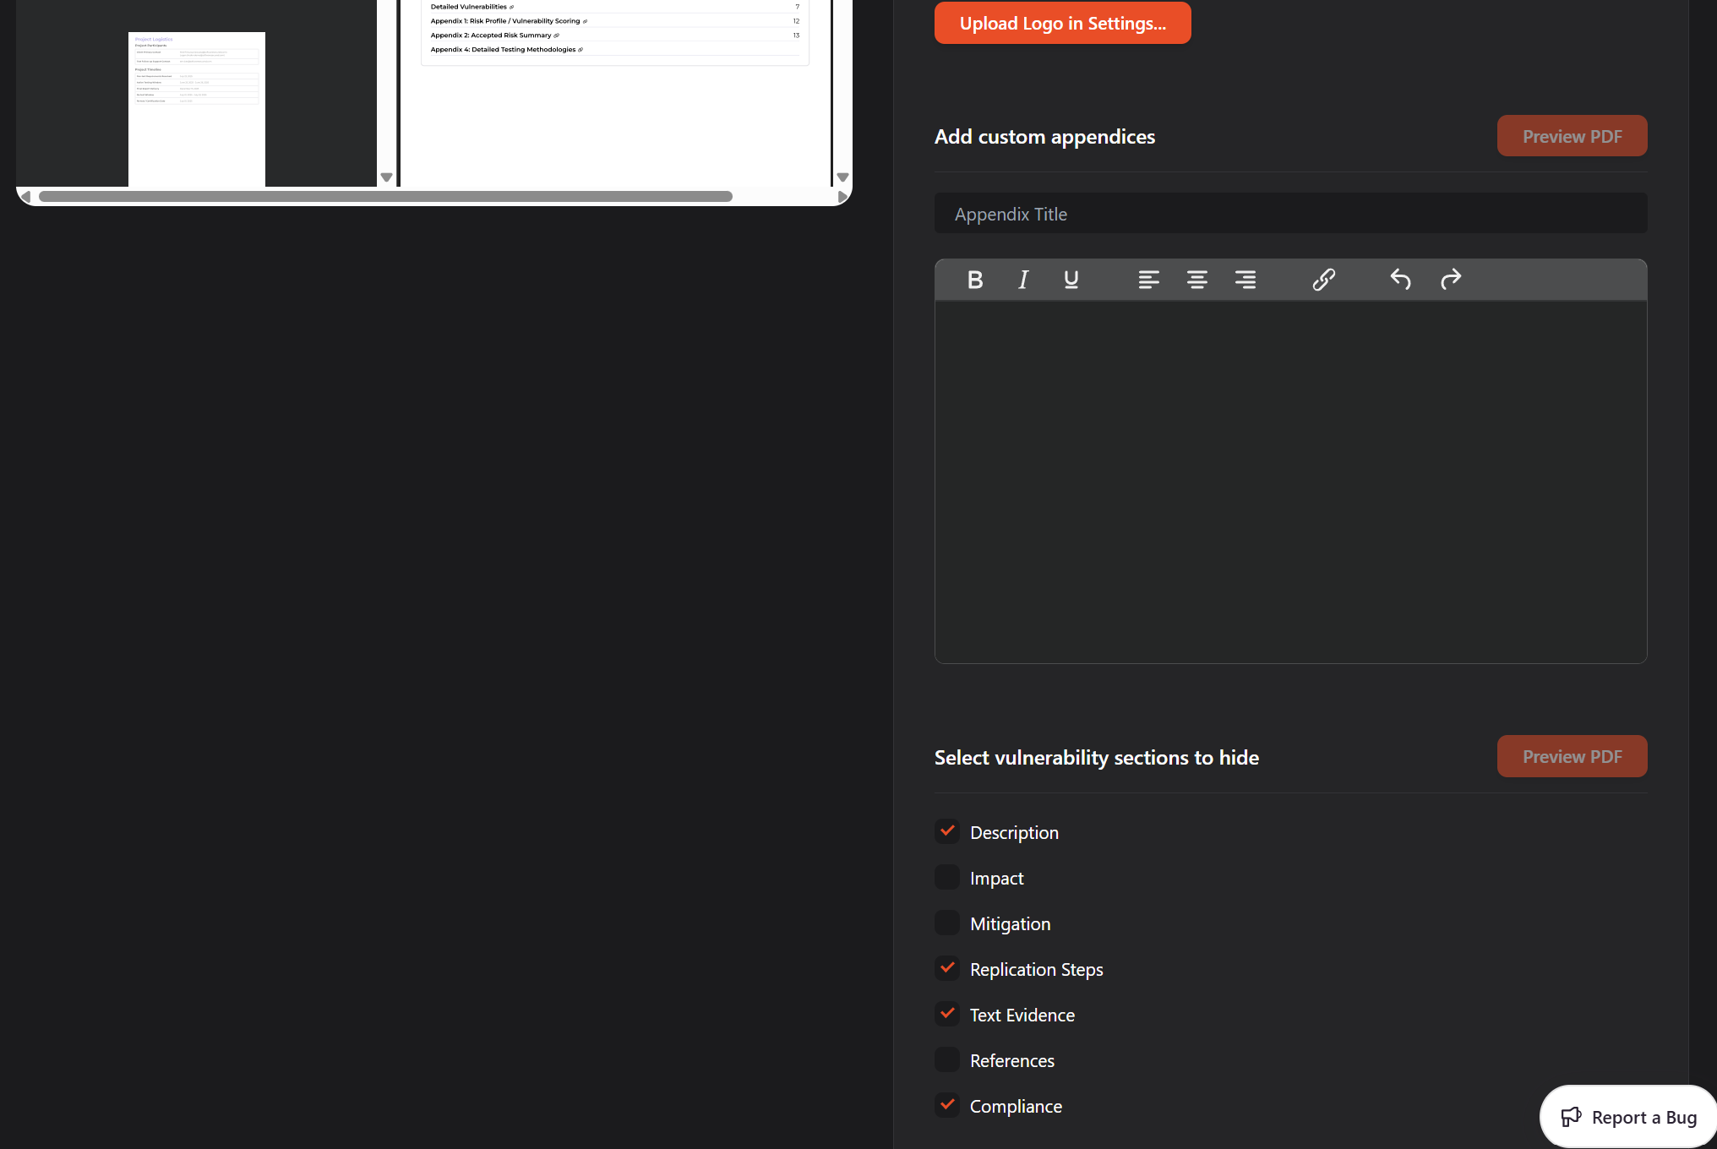
Task: Focus the Appendix Title input field
Action: [1290, 214]
